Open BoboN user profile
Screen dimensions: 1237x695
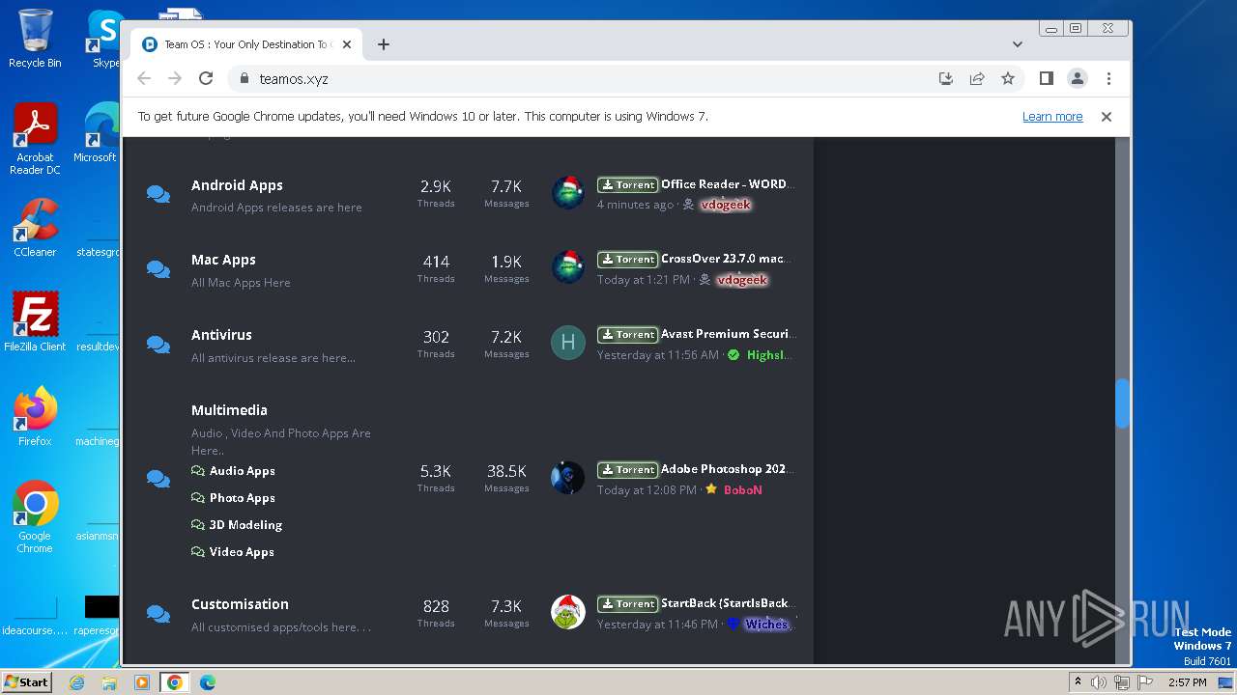pyautogui.click(x=743, y=490)
